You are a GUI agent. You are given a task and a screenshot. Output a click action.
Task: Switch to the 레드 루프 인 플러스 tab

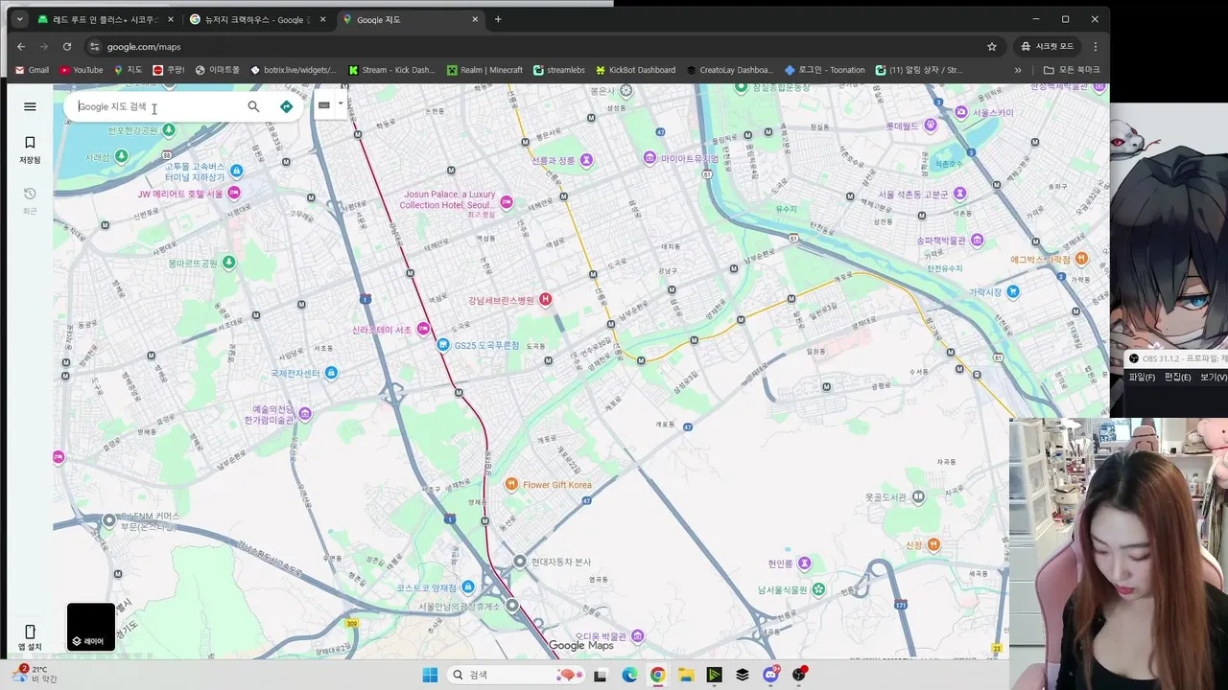106,19
